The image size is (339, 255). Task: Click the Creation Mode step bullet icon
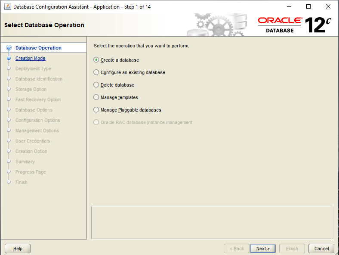tap(9, 58)
